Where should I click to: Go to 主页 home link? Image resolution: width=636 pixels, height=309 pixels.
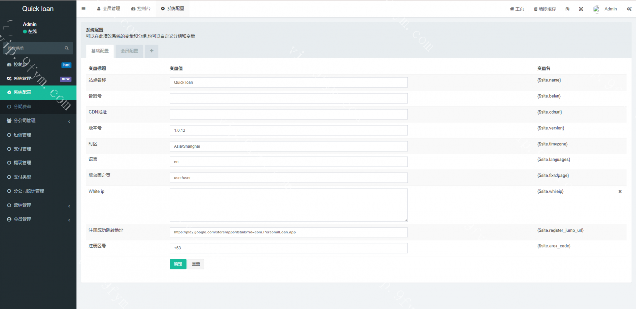[517, 9]
